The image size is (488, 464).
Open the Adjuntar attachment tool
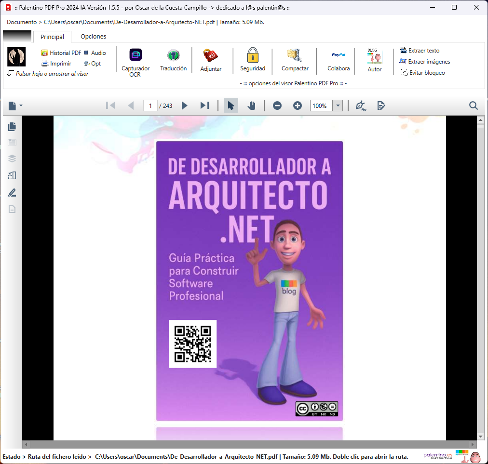[211, 55]
